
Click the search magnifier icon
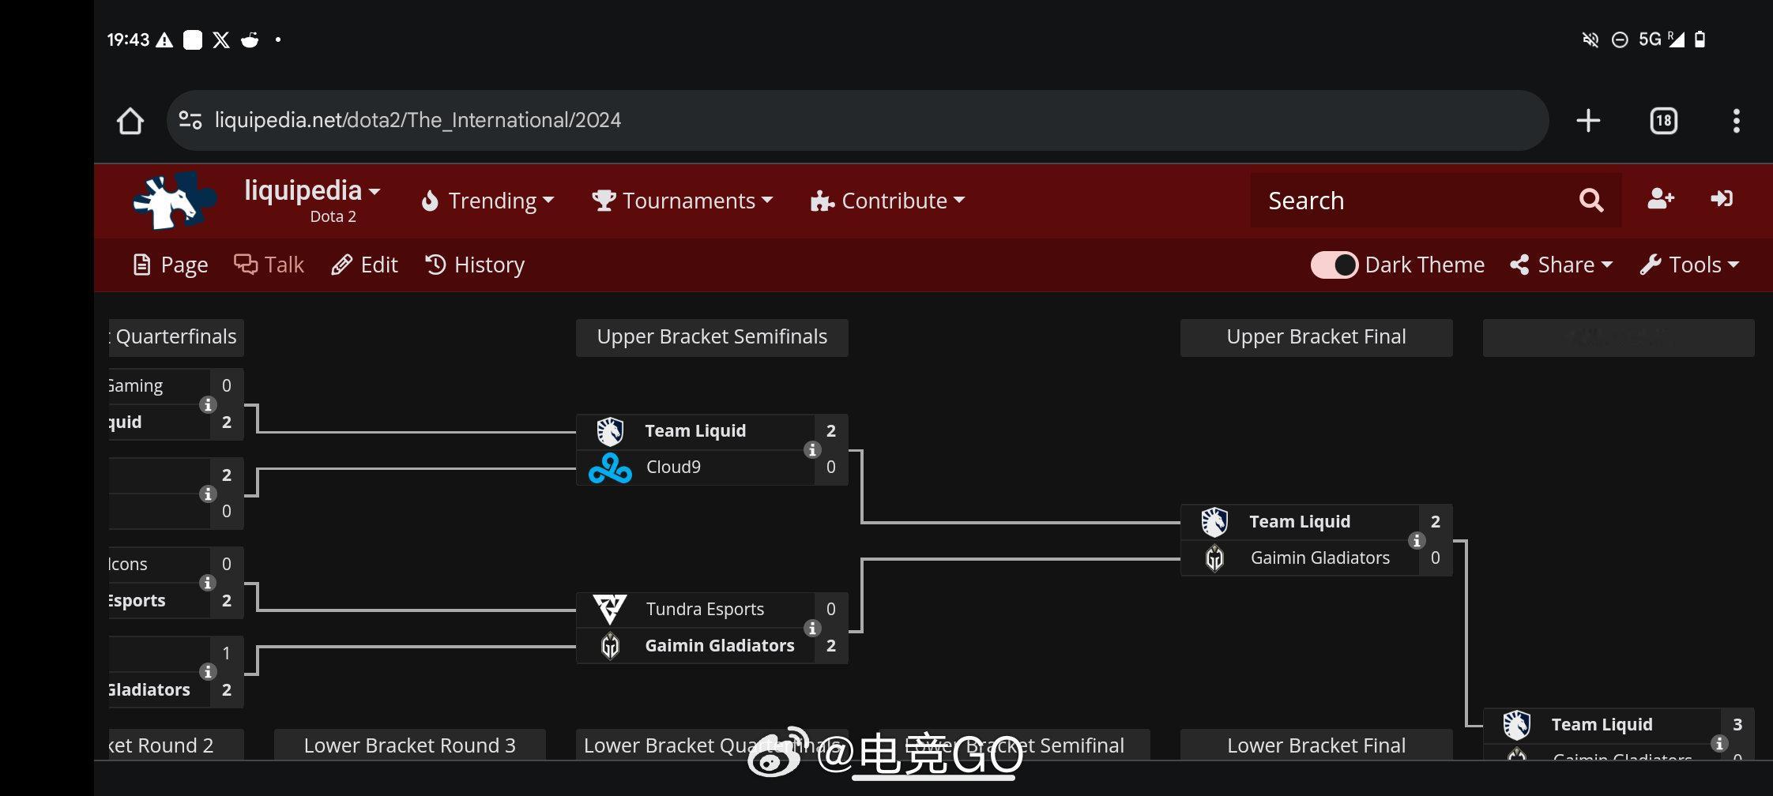1591,201
